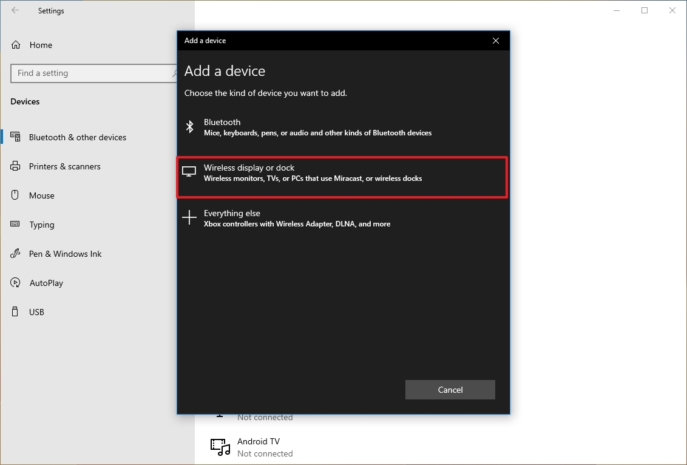Click the USB settings icon
Viewport: 687px width, 465px height.
[x=15, y=311]
